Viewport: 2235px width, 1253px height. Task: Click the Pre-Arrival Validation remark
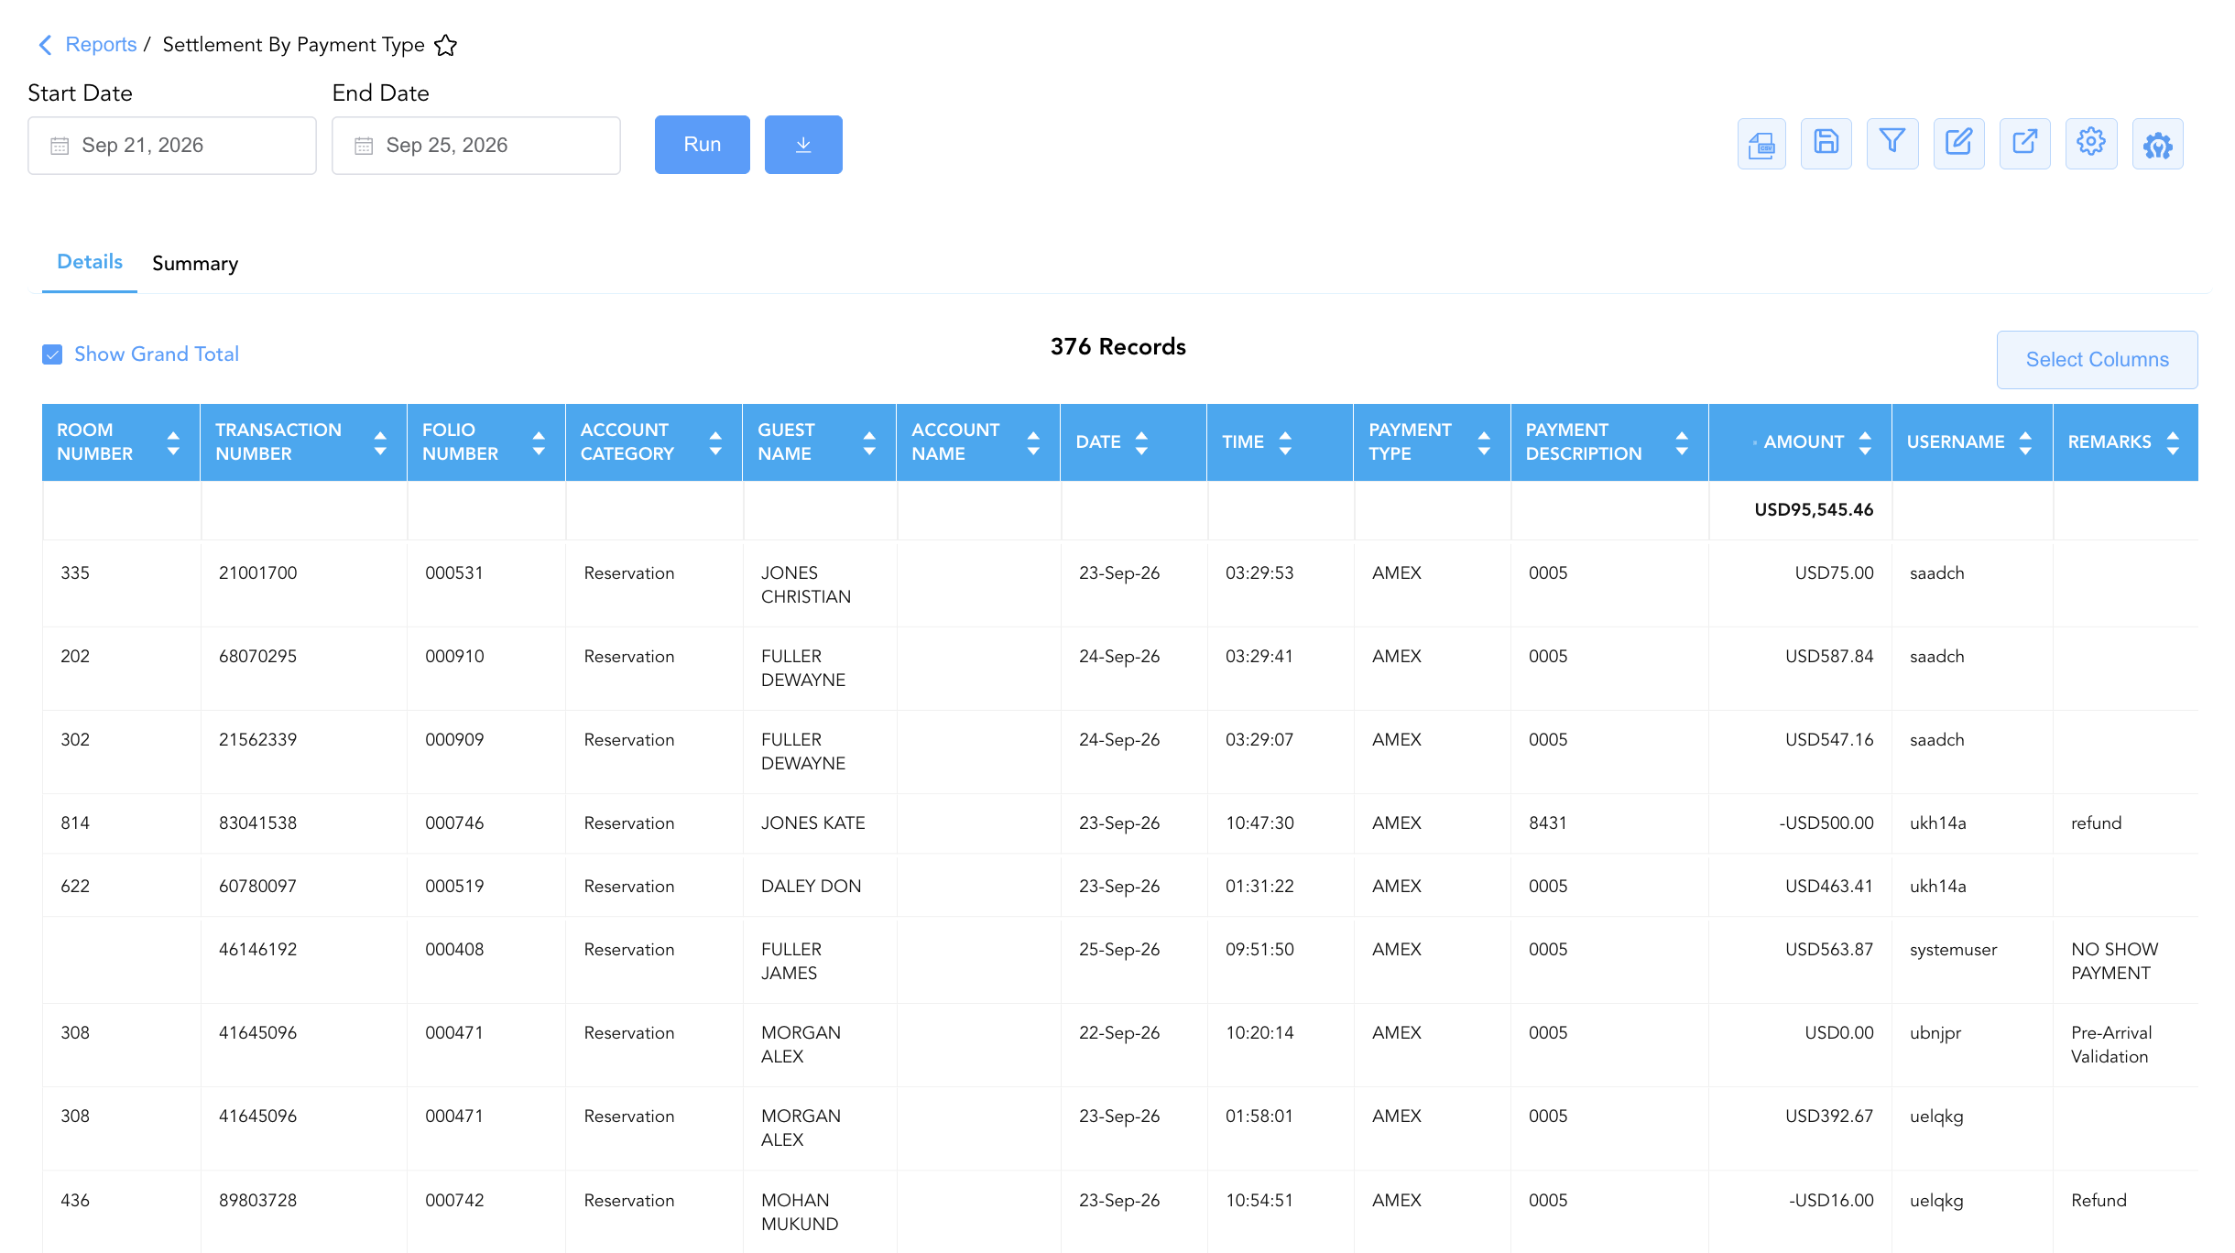click(2111, 1045)
